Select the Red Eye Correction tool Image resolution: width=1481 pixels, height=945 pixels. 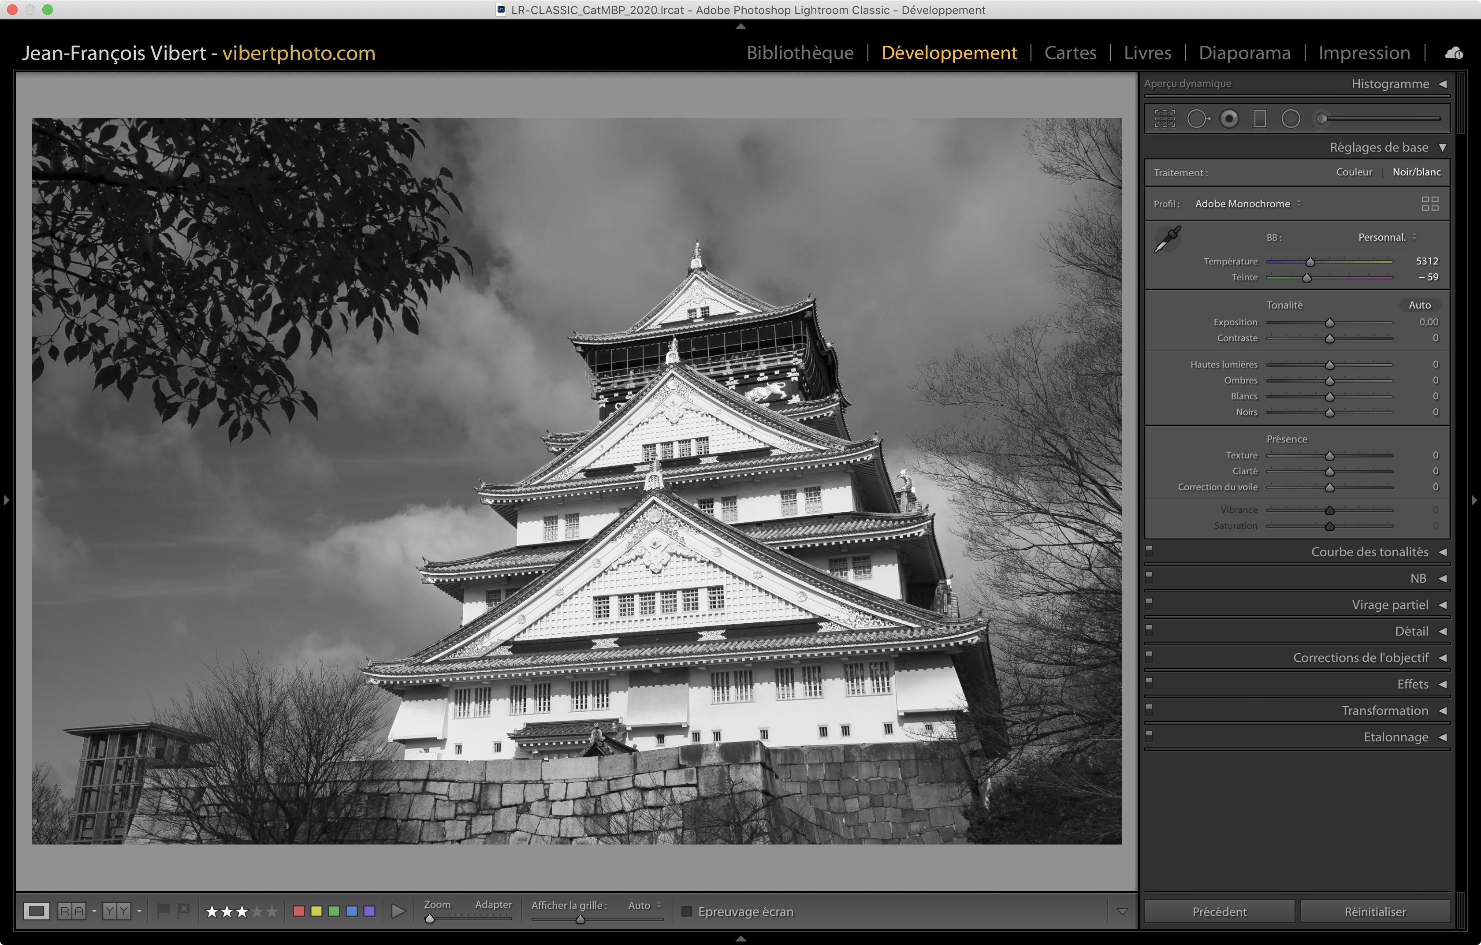[x=1229, y=119]
